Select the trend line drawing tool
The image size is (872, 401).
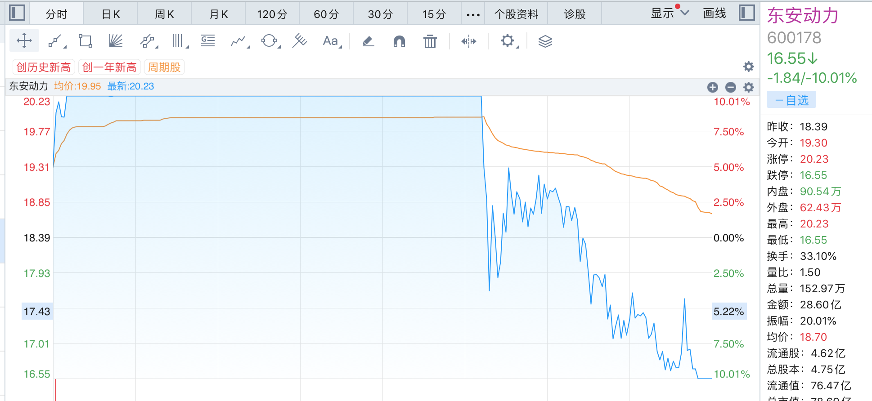(x=55, y=41)
